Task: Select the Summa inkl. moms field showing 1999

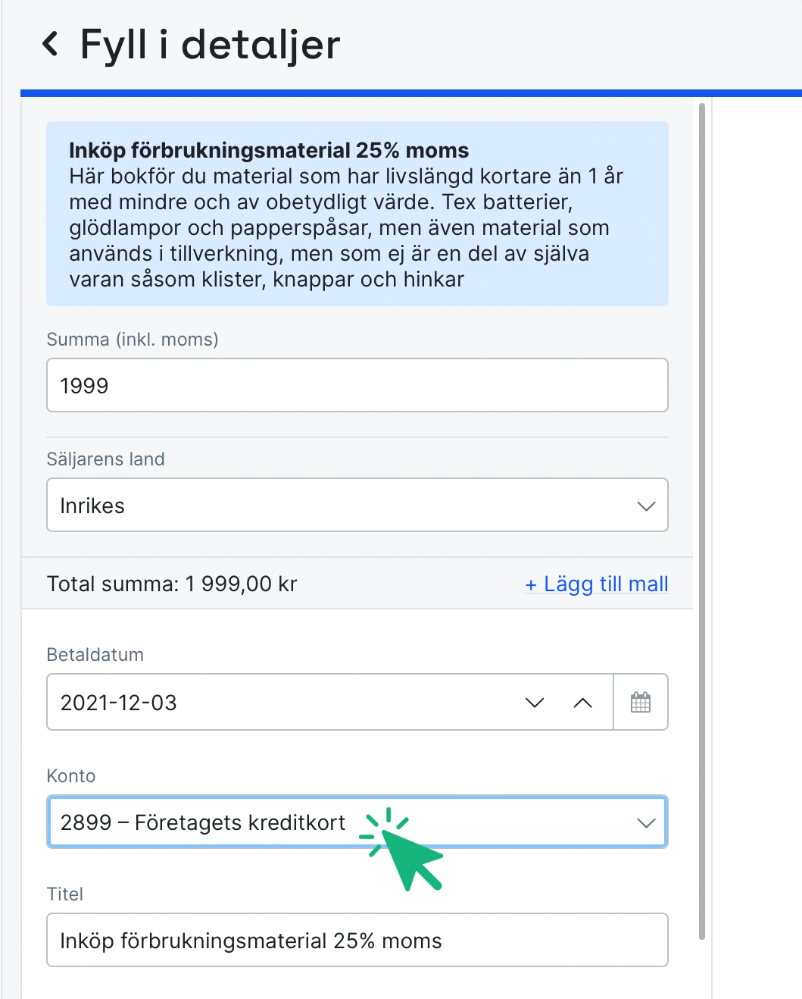Action: coord(357,385)
